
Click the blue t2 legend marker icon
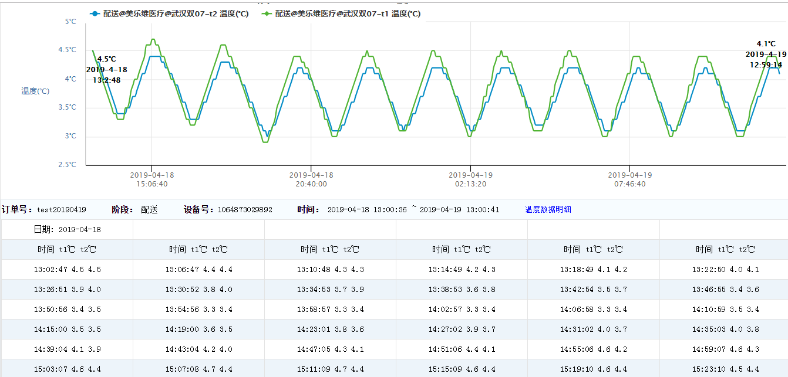coord(95,14)
